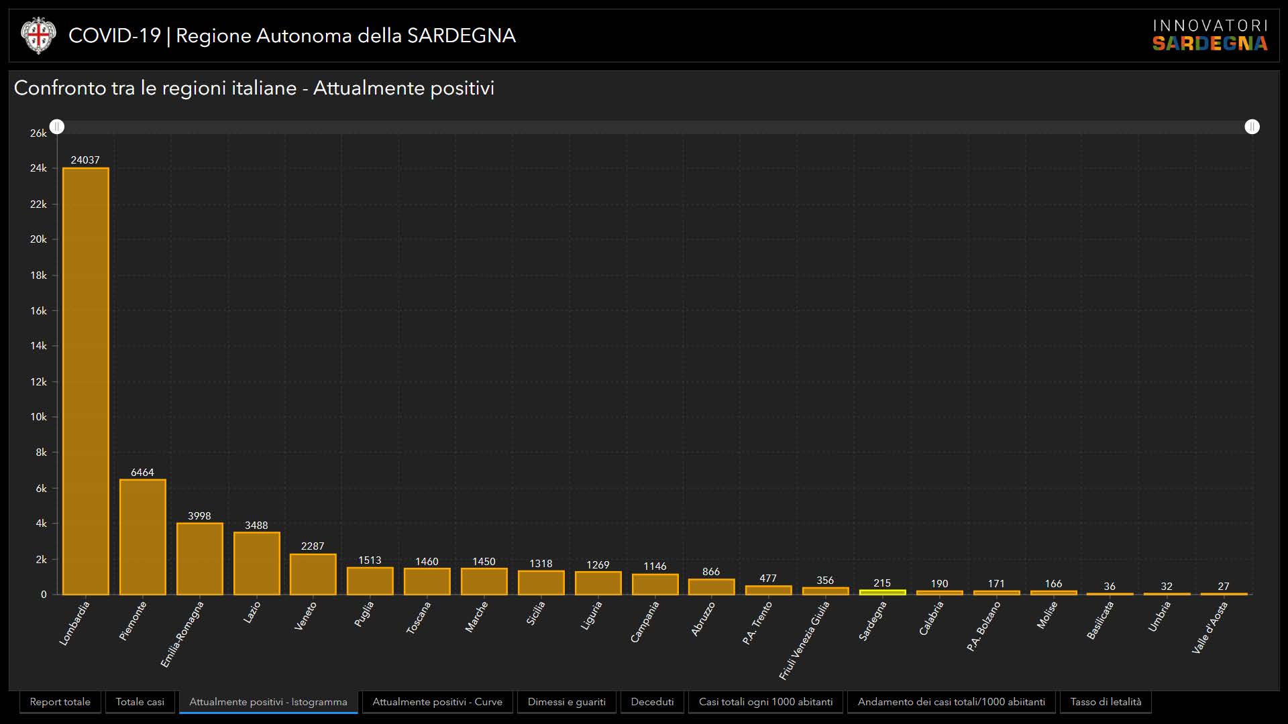The image size is (1288, 724).
Task: Click the Veneto bar labeled 2287
Action: (x=313, y=574)
